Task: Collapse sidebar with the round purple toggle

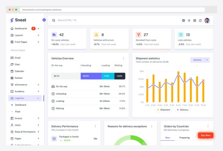Action: point(44,20)
